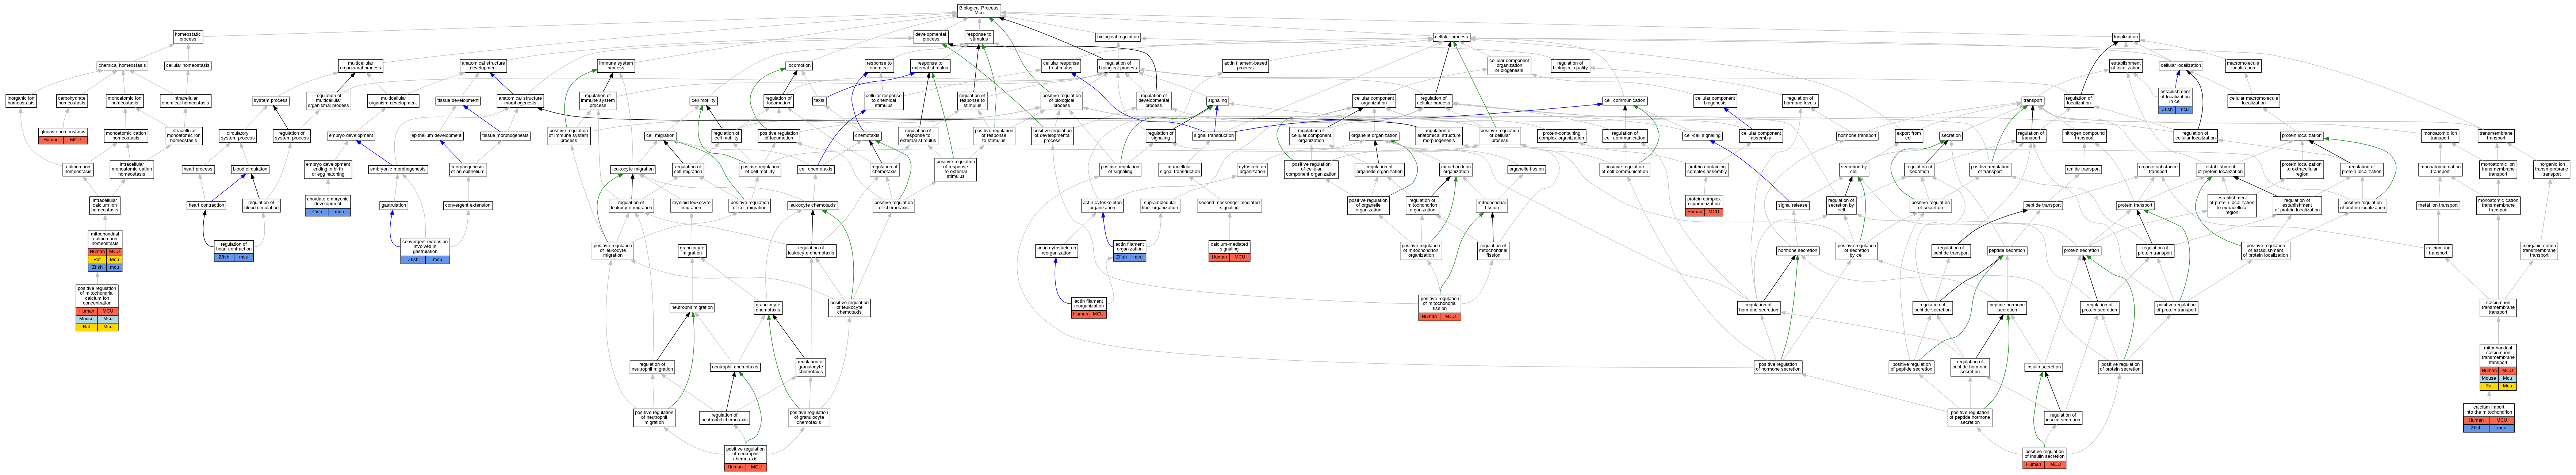The width and height of the screenshot is (2576, 475).
Task: Click the 'neutrophil migration' node
Action: [x=692, y=308]
